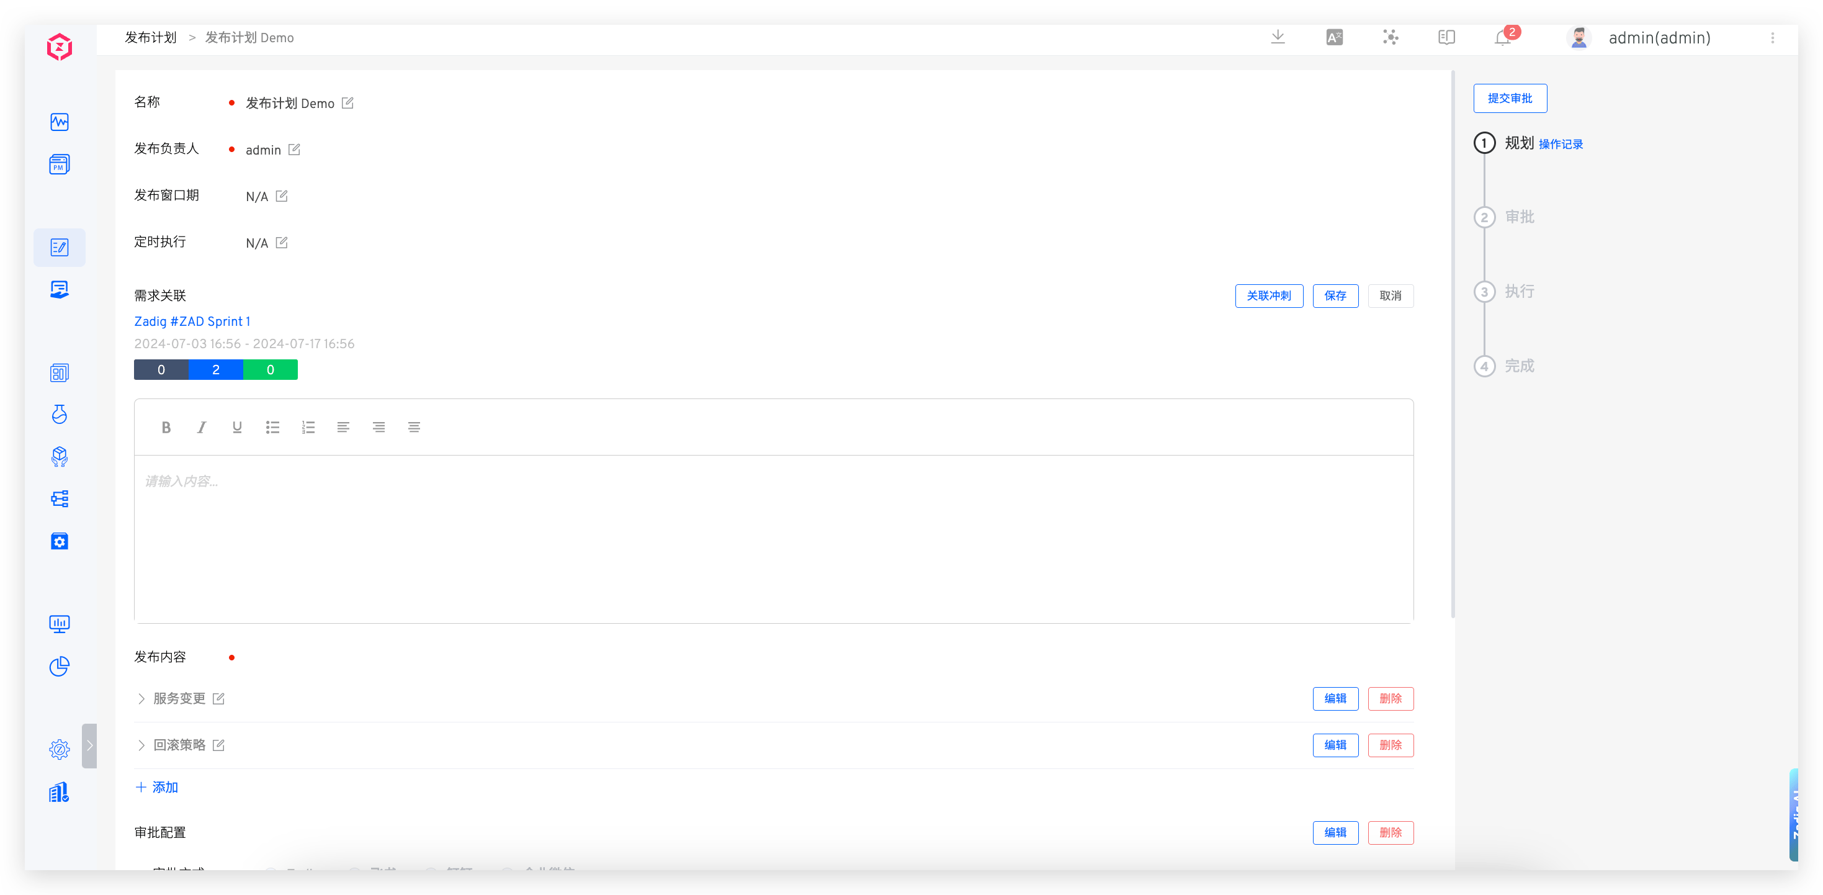Edit the 发布窗口期 value
This screenshot has width=1823, height=895.
(x=282, y=196)
